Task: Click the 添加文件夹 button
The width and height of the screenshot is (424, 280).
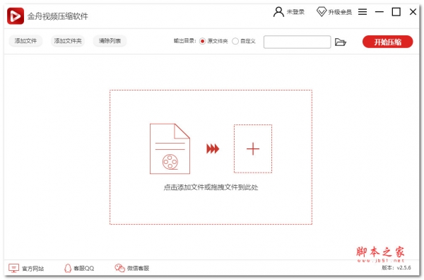Action: [68, 41]
